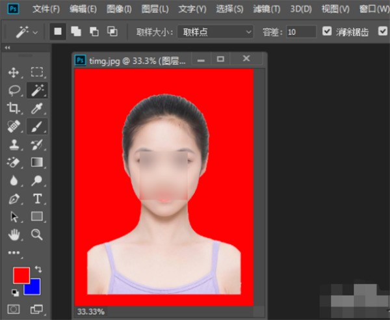The height and width of the screenshot is (320, 390).
Task: Toggle the checkbox right of 消除锯齿
Action: pyautogui.click(x=382, y=31)
